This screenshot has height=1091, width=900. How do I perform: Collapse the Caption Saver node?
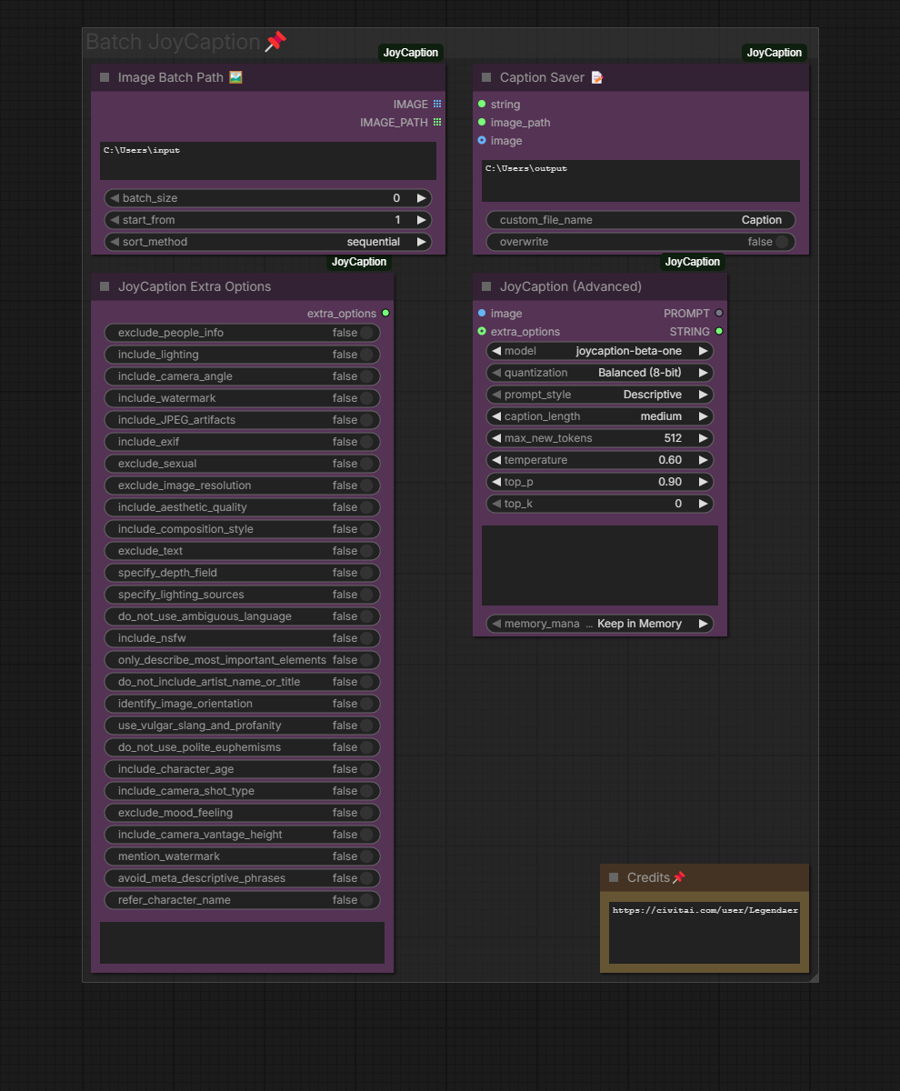click(486, 78)
